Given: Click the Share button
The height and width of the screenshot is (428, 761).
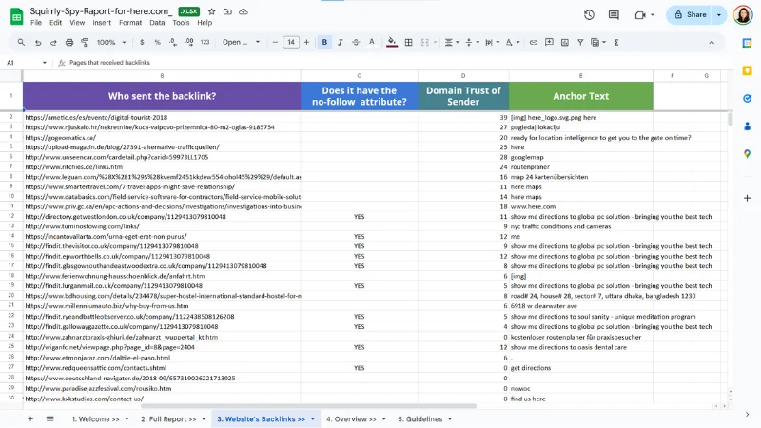Looking at the screenshot, I should coord(689,14).
